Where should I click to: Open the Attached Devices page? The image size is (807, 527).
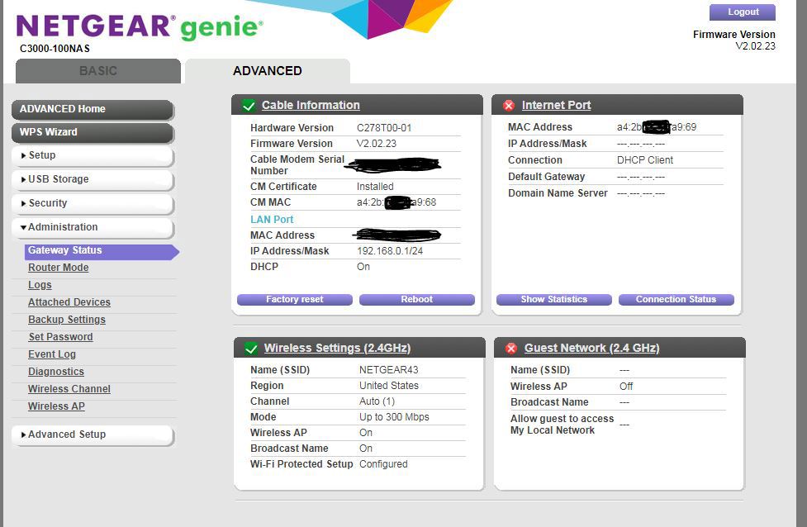pos(69,302)
